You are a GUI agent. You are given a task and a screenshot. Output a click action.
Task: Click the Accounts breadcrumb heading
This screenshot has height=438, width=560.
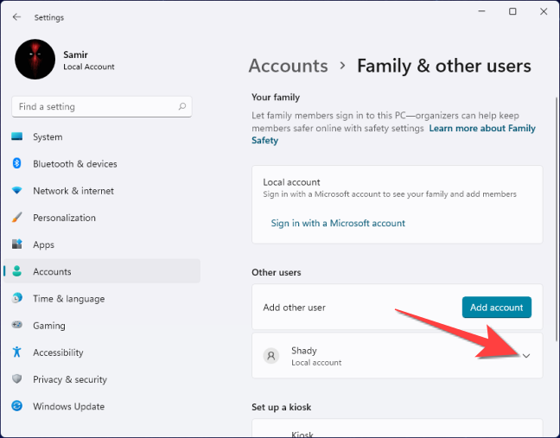[288, 66]
